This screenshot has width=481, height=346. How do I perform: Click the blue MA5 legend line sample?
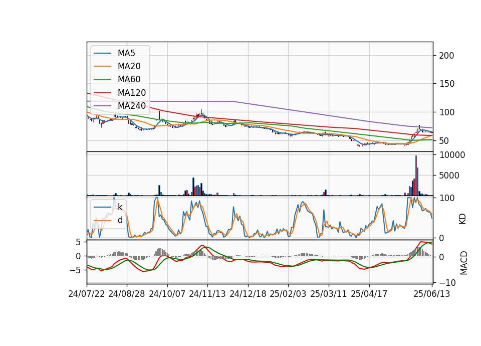pos(102,54)
